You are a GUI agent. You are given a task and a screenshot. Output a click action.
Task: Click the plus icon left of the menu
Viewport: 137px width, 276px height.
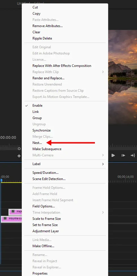coord(19,156)
